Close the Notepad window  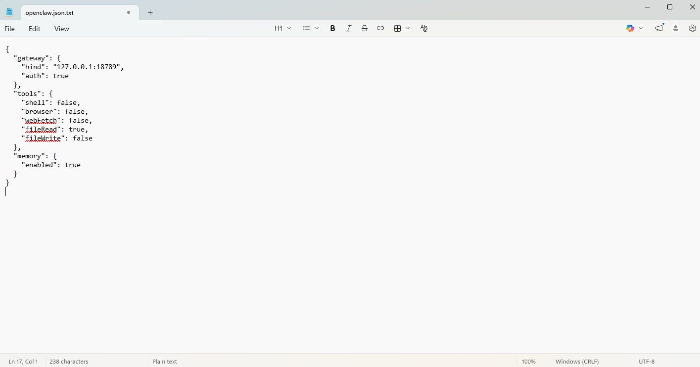pos(693,7)
